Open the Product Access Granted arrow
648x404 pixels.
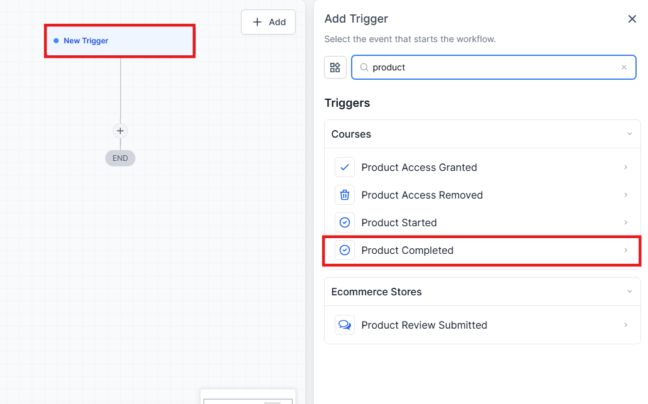pos(626,167)
